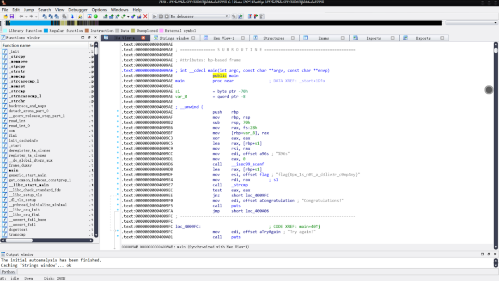Click the blue down-arrow jump icon
The height and width of the screenshot is (281, 499).
click(72, 17)
